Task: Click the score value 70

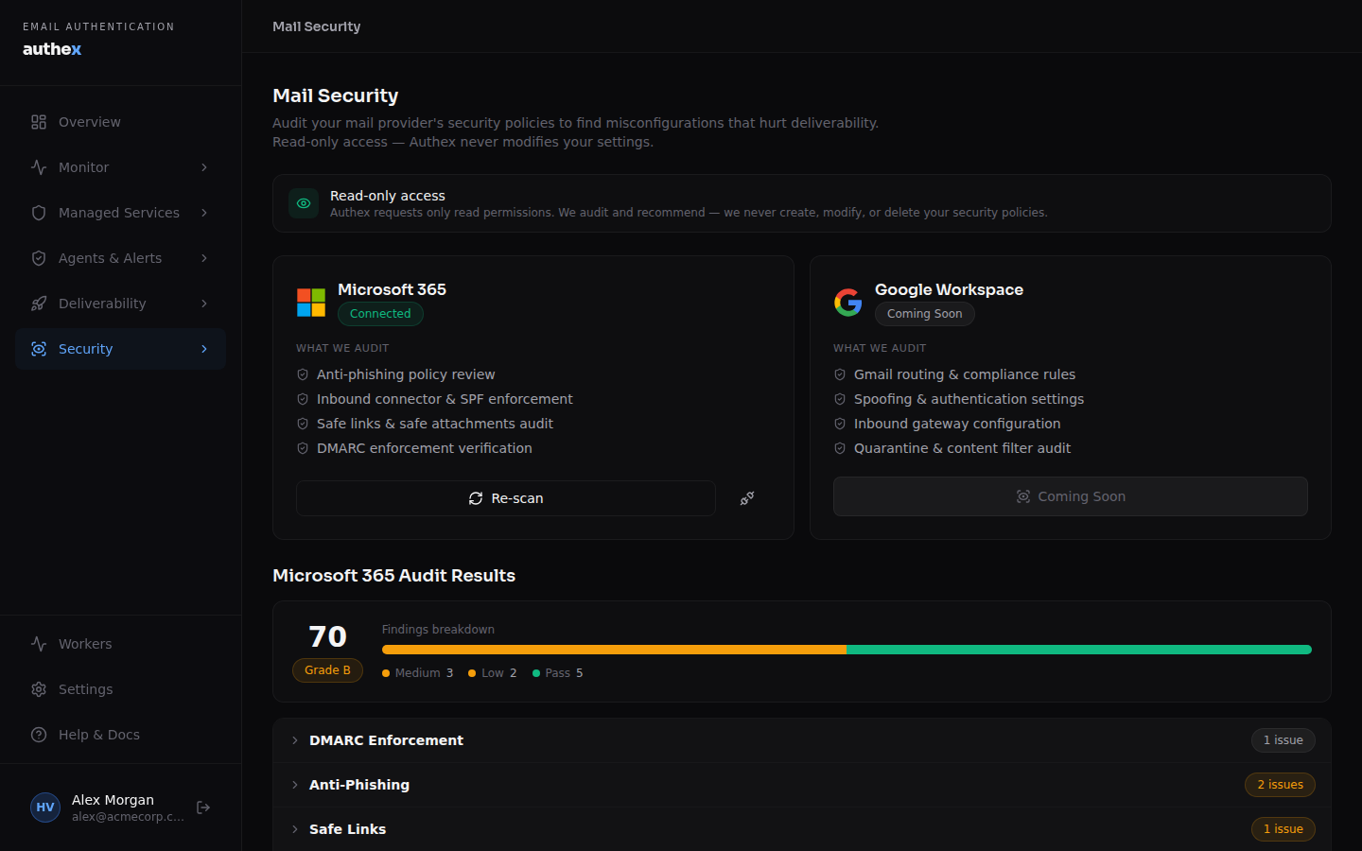Action: click(327, 636)
